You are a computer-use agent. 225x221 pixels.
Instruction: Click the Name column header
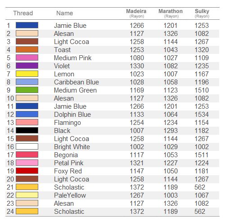(65, 13)
